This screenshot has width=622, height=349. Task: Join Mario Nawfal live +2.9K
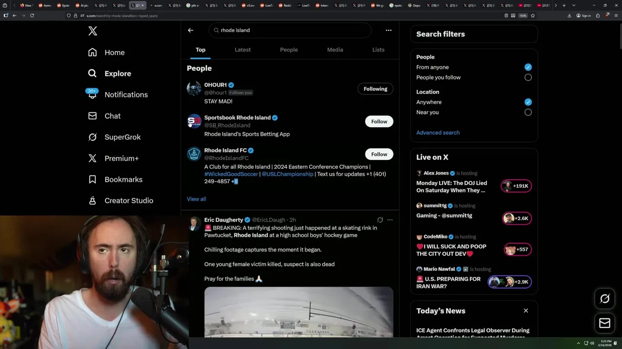pyautogui.click(x=510, y=282)
